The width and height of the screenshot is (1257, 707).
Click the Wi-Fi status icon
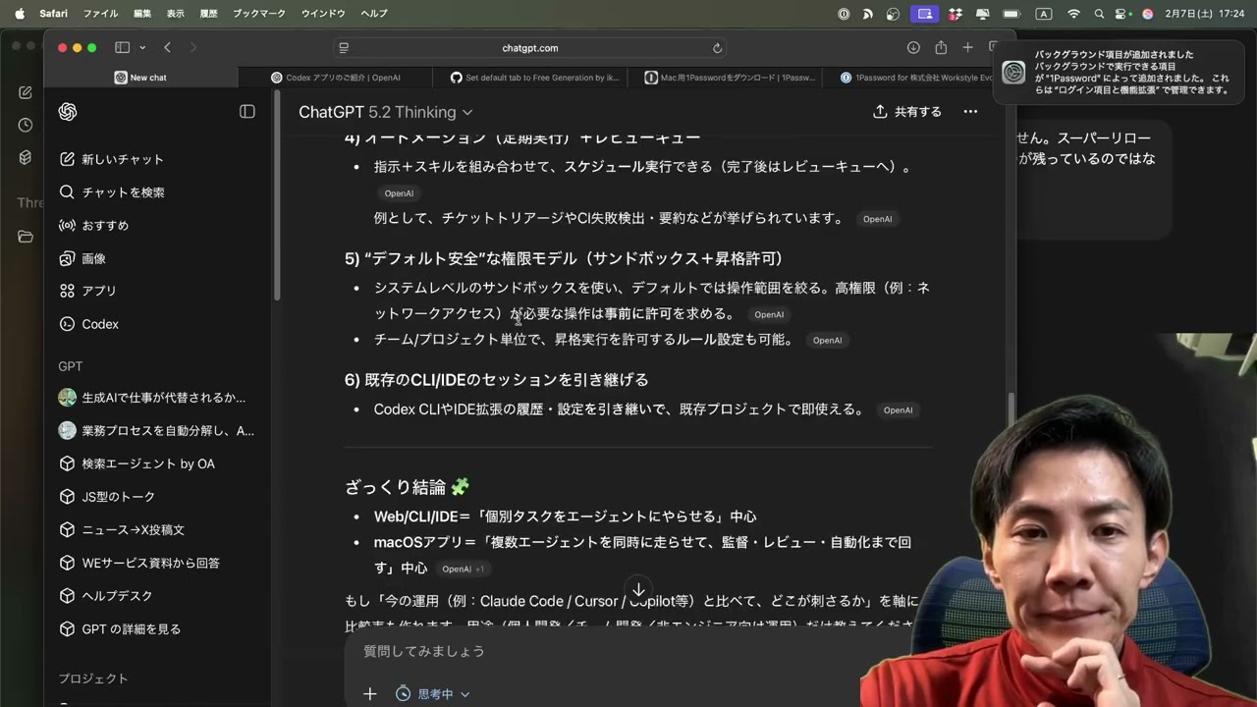point(1073,14)
